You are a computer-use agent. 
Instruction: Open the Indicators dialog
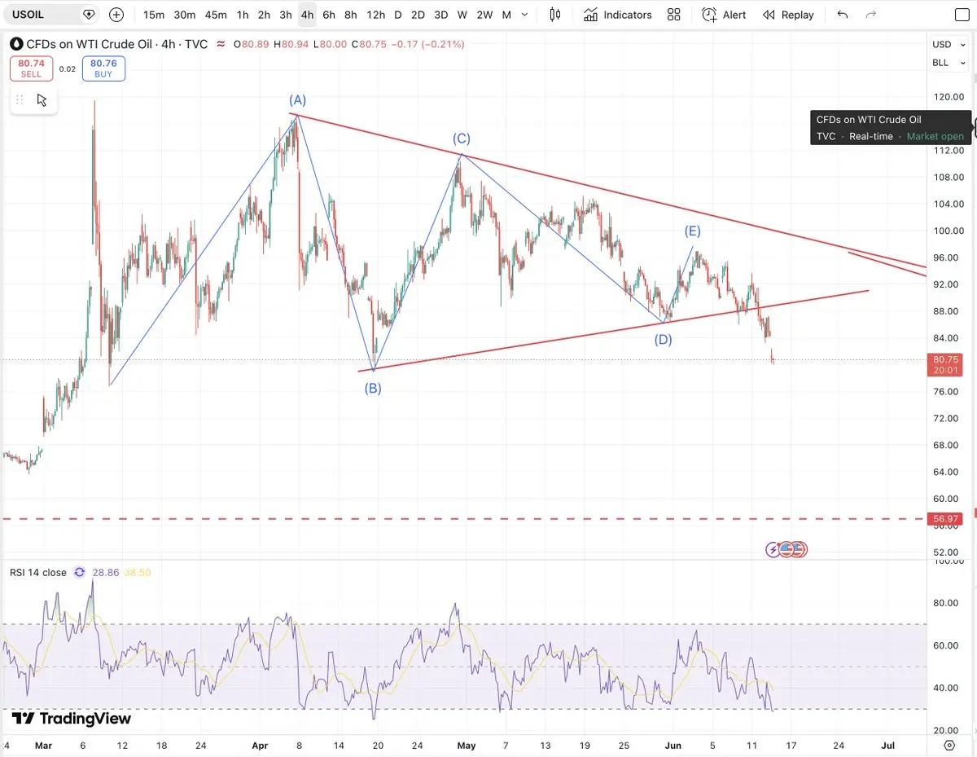point(617,15)
